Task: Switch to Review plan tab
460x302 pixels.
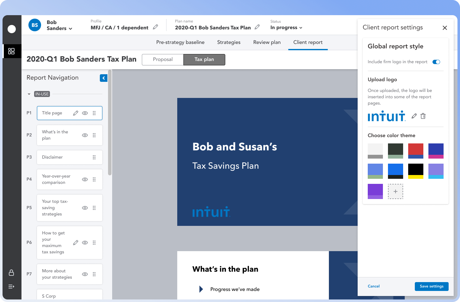Action: (x=267, y=42)
